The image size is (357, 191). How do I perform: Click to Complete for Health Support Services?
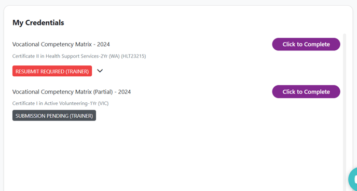pyautogui.click(x=306, y=44)
